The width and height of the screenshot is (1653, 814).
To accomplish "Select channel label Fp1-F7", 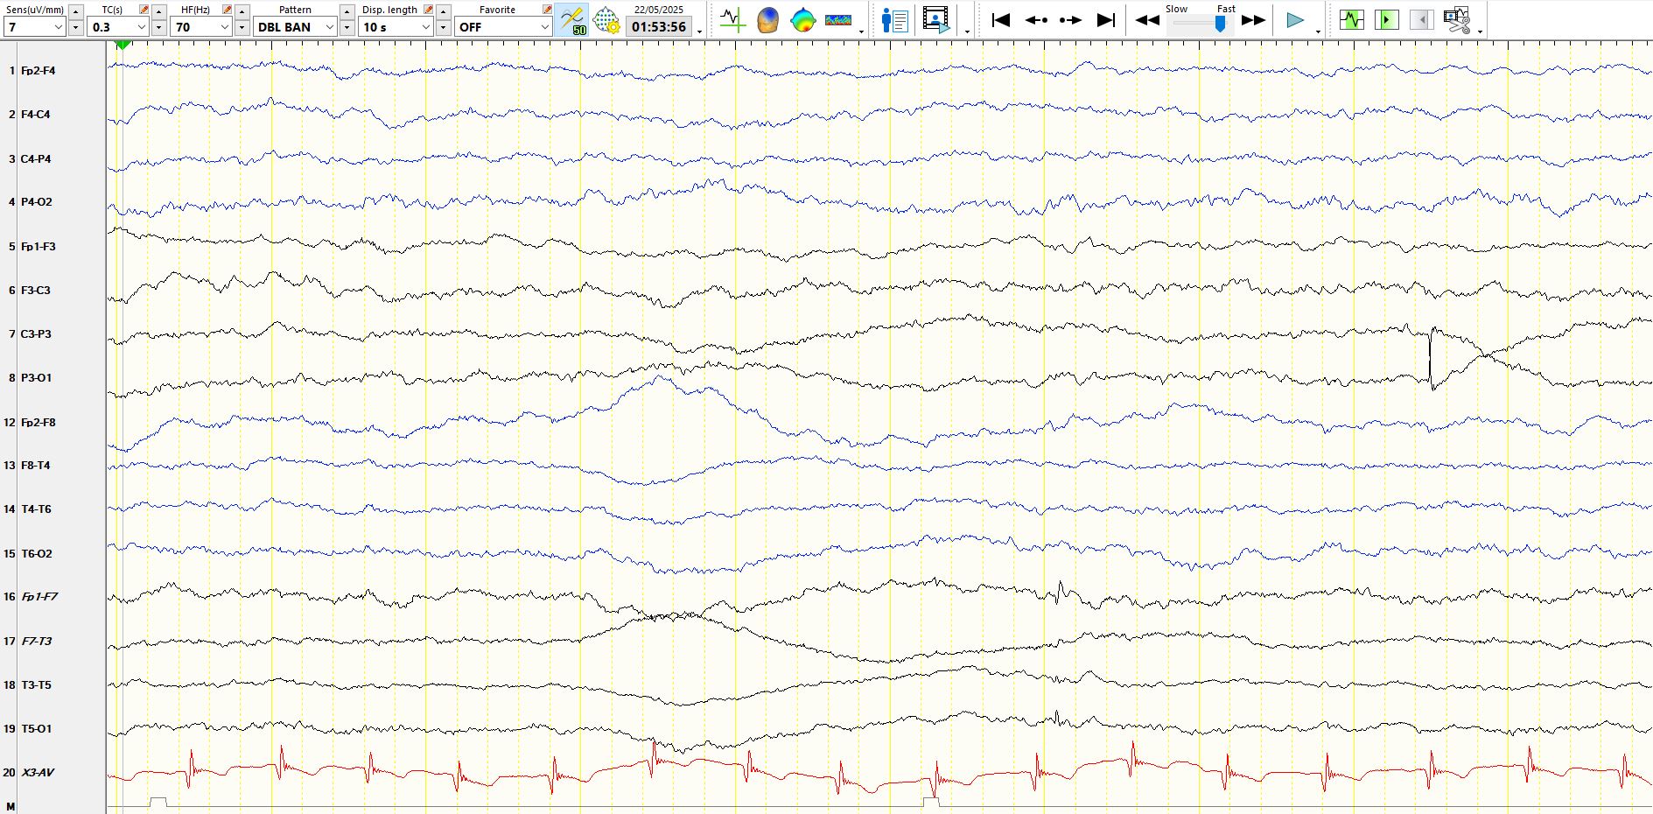I will (39, 597).
